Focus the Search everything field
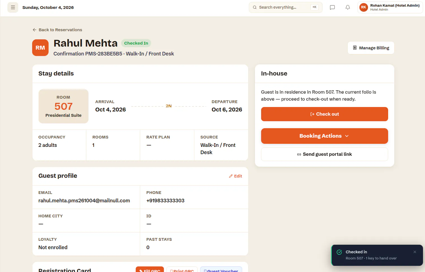The width and height of the screenshot is (425, 272). tap(285, 7)
